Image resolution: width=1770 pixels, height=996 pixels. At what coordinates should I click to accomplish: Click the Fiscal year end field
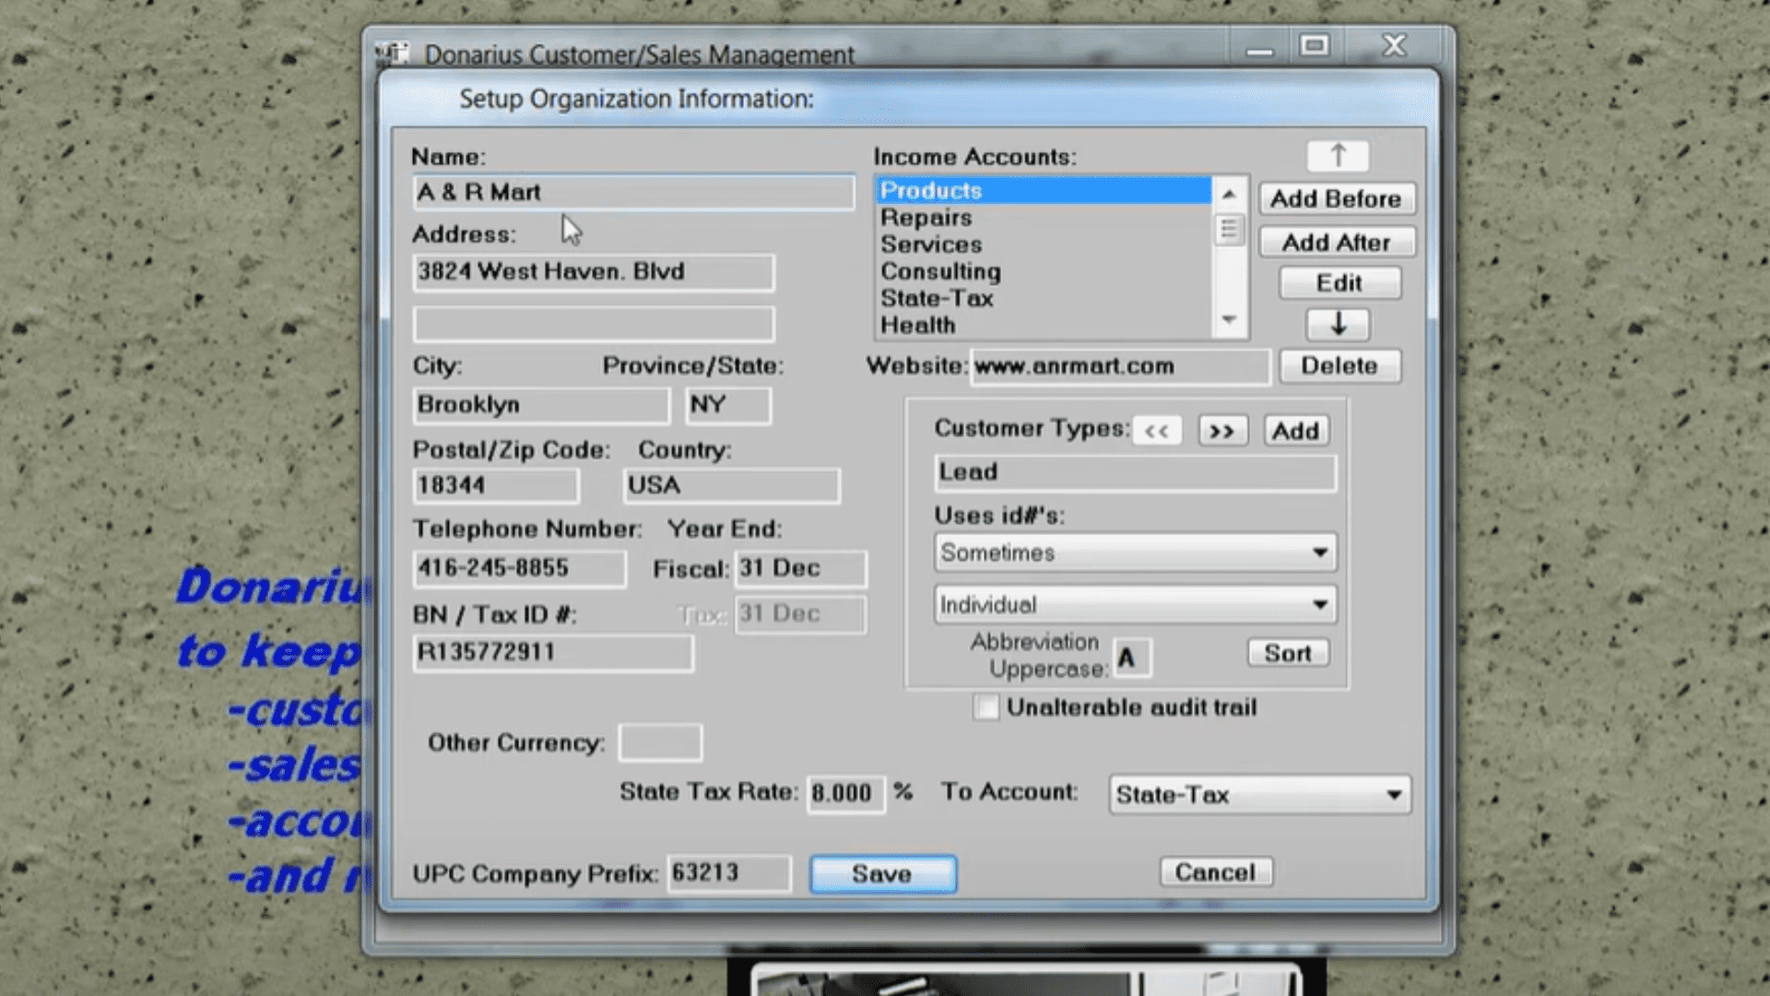coord(801,568)
